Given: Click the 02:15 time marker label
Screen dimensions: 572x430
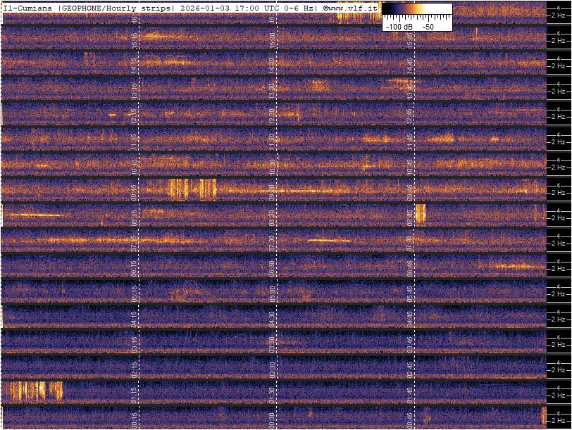Looking at the screenshot, I should (135, 368).
